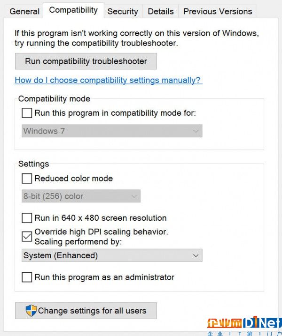The height and width of the screenshot is (336, 282).
Task: Expand the 8-bit (256) color dropdown
Action: coord(81,196)
